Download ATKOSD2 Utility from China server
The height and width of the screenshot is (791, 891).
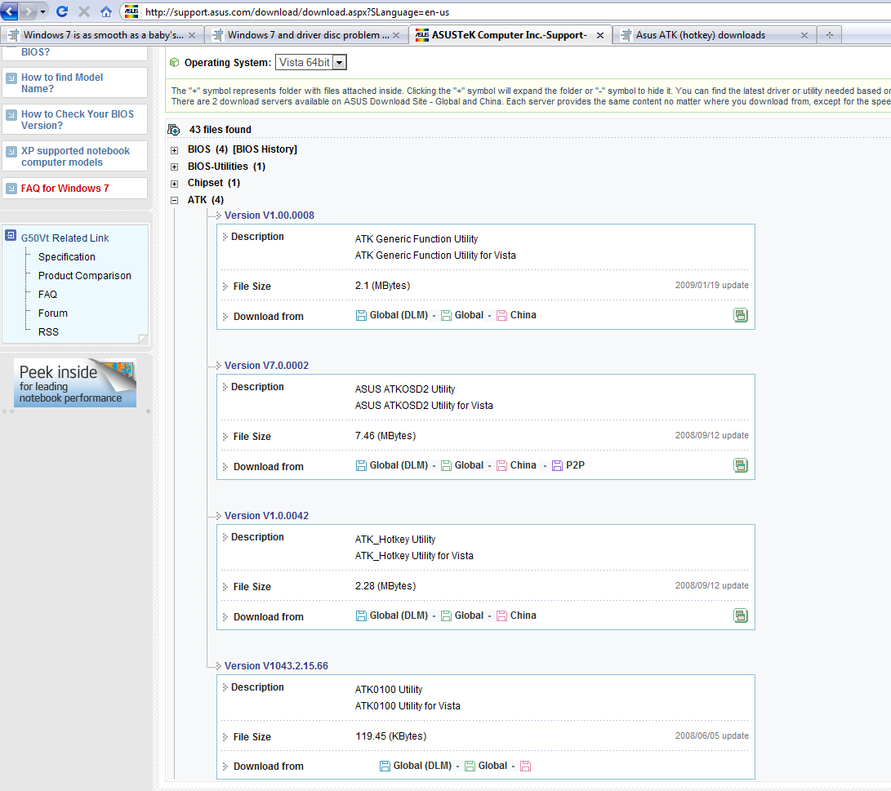click(516, 465)
